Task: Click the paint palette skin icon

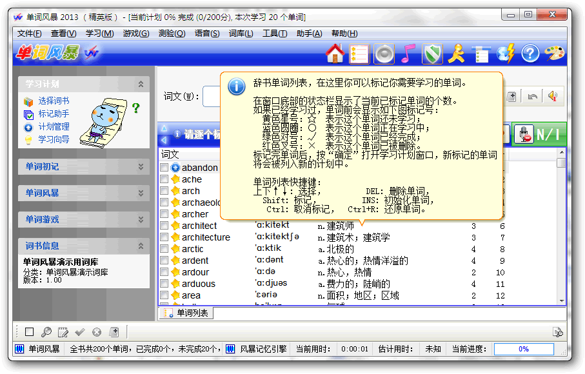Action: click(x=554, y=54)
